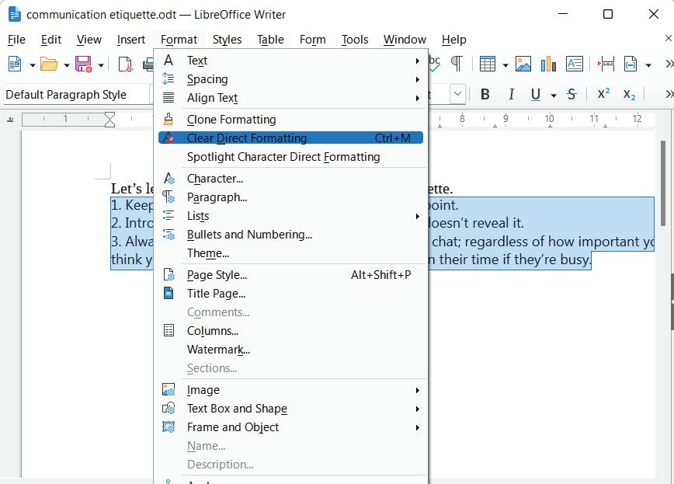Expand the formatting toolbar overflow chevron
This screenshot has height=484, width=674.
pos(669,94)
